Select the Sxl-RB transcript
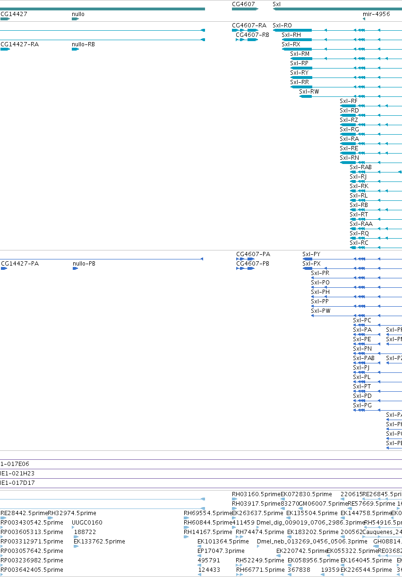The height and width of the screenshot is (577, 402). click(359, 205)
